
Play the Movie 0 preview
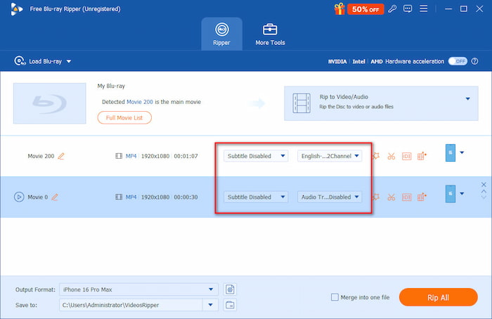tap(19, 197)
